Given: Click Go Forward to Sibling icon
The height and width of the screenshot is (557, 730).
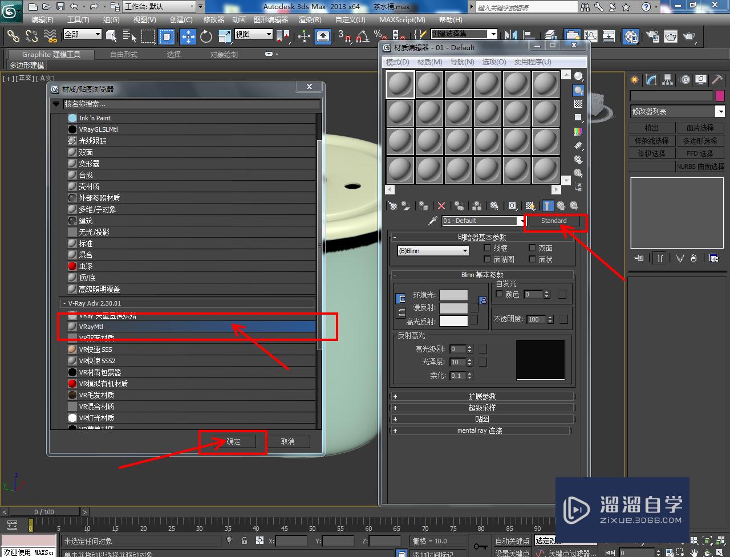Looking at the screenshot, I should [x=574, y=206].
